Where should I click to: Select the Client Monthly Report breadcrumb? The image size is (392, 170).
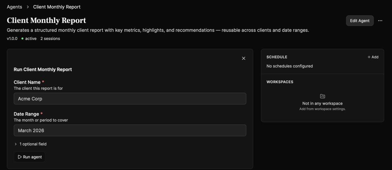coord(57,7)
